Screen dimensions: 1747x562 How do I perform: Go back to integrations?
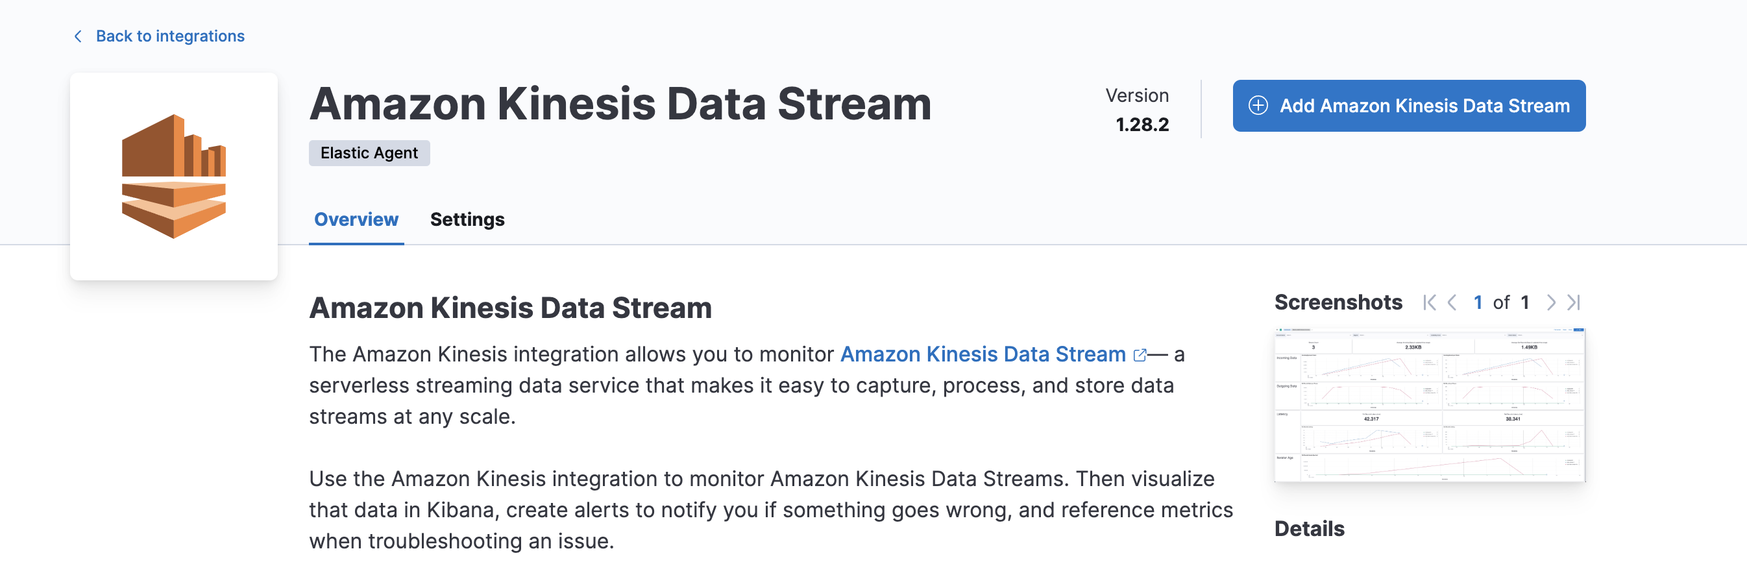[169, 36]
